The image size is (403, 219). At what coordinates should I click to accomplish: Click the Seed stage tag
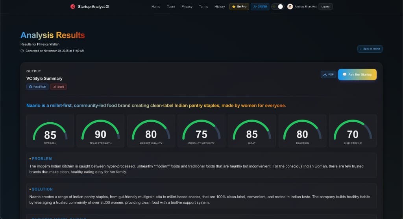click(x=59, y=87)
